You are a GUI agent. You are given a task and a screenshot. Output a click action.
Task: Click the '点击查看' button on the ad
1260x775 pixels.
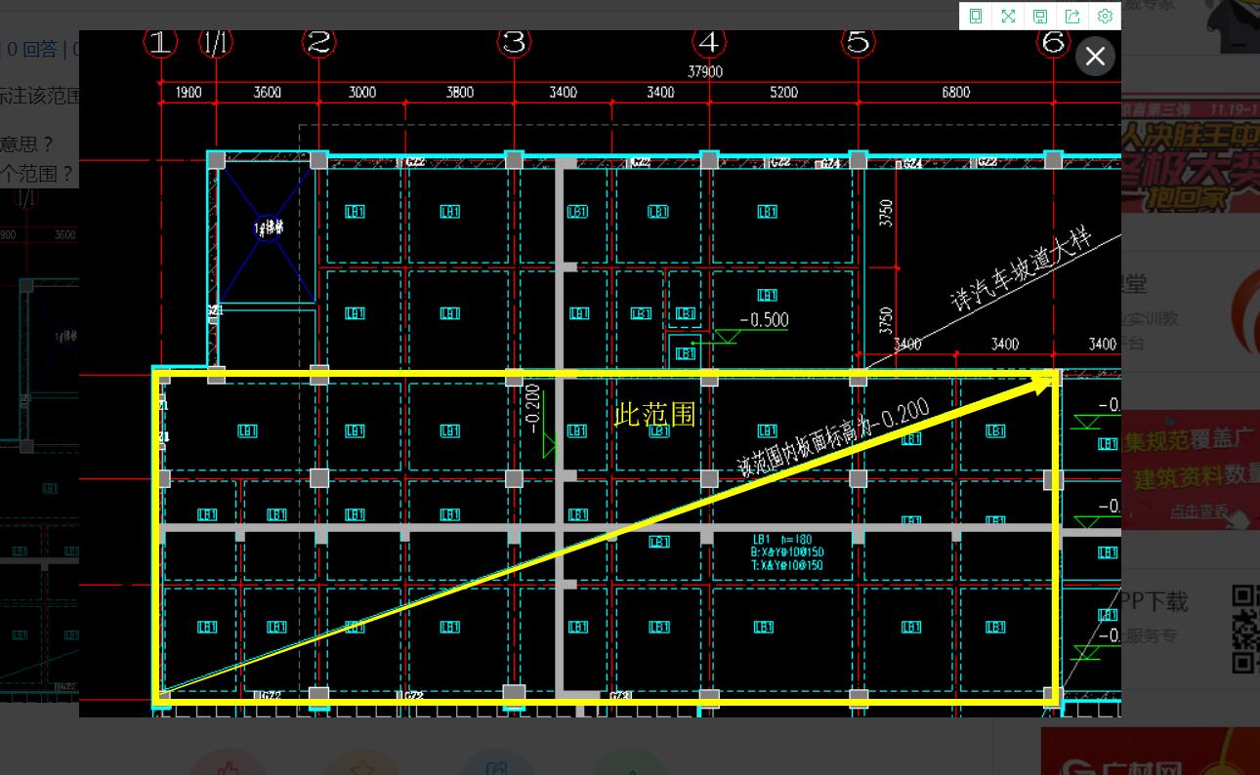[1199, 510]
